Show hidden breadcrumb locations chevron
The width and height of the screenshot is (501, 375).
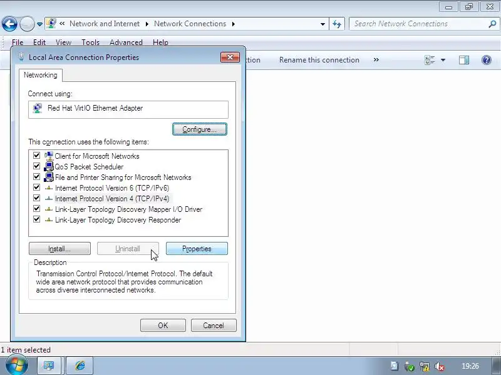[x=62, y=24]
